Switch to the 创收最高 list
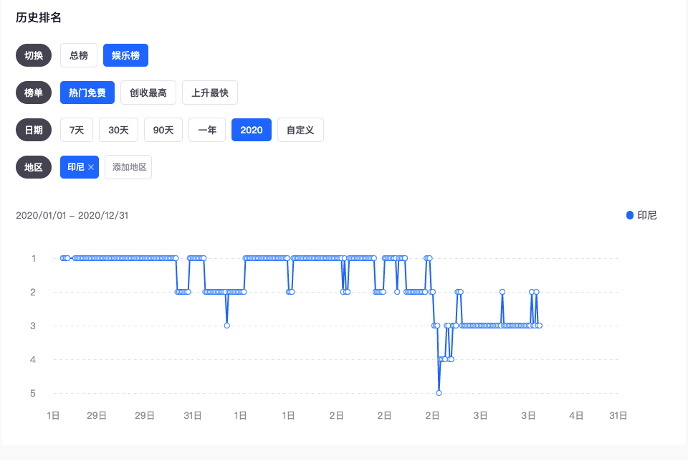 point(148,92)
